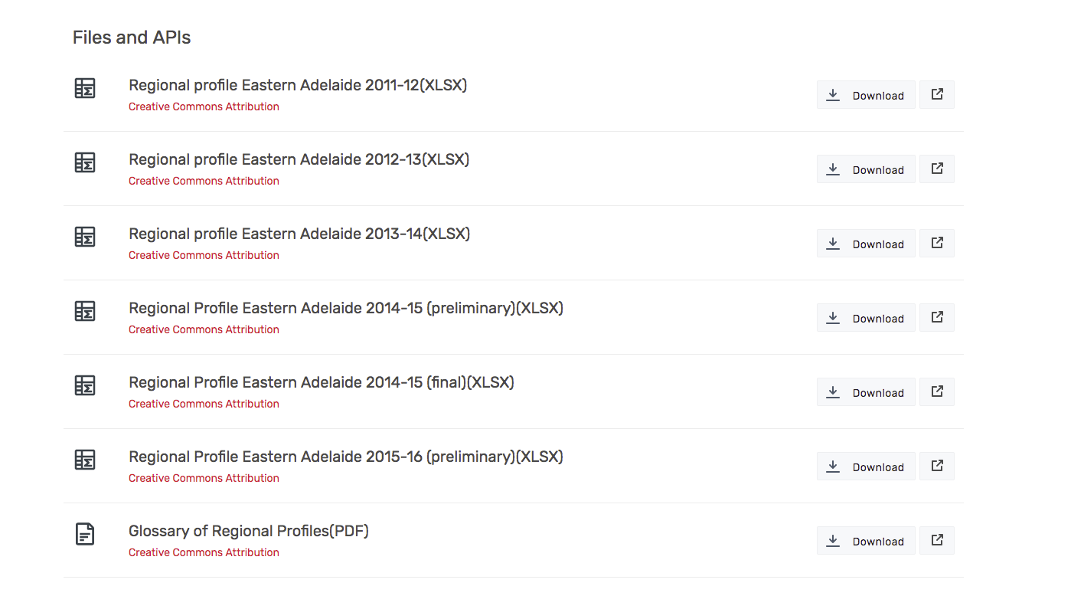The image size is (1071, 596).
Task: Open Regional Profile 2015-16 (preliminary)(XLSX) title
Action: click(346, 457)
